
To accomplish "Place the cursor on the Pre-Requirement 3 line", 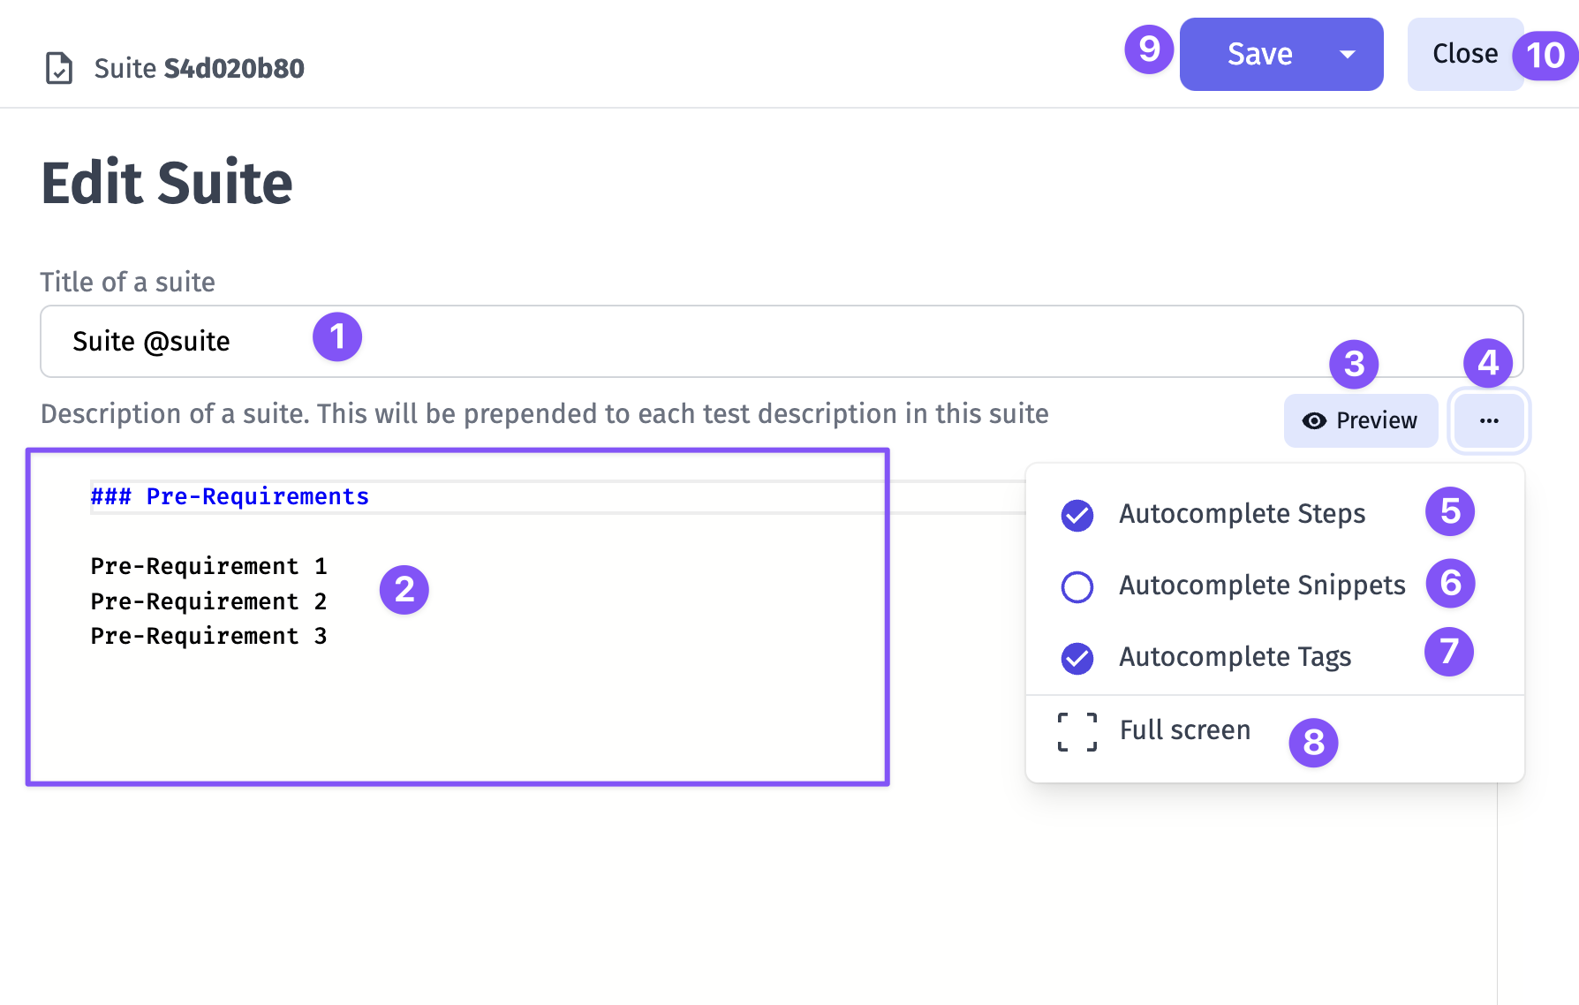I will point(208,636).
